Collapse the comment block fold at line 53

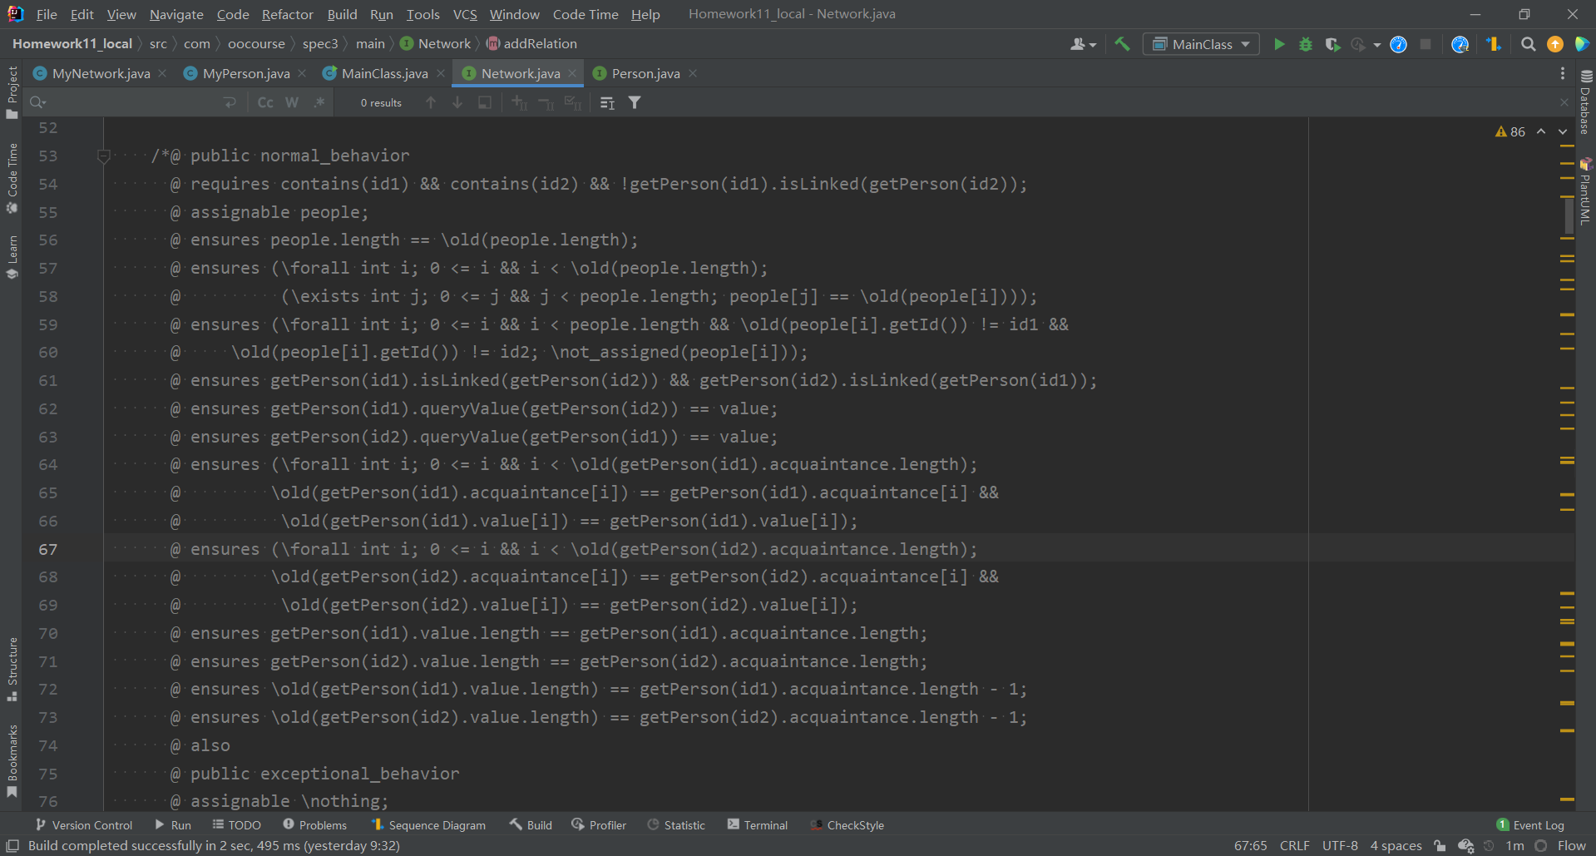(x=104, y=156)
